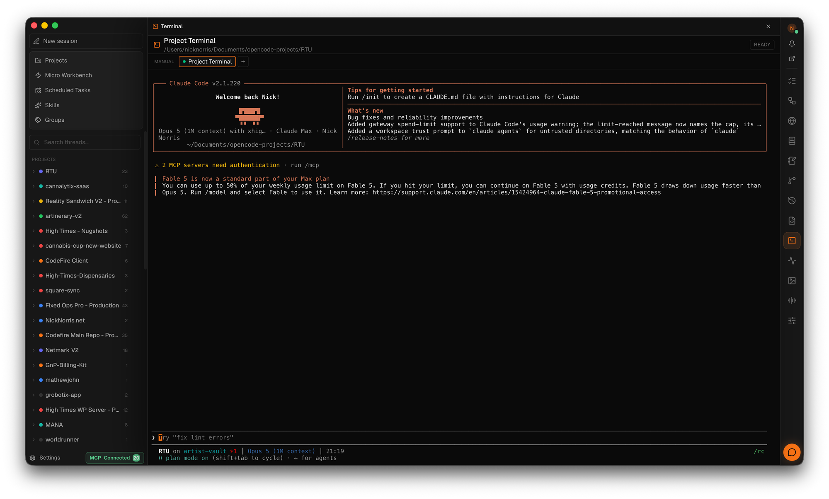The height and width of the screenshot is (499, 829).
Task: Open the sliders settings icon in right rail
Action: [792, 321]
